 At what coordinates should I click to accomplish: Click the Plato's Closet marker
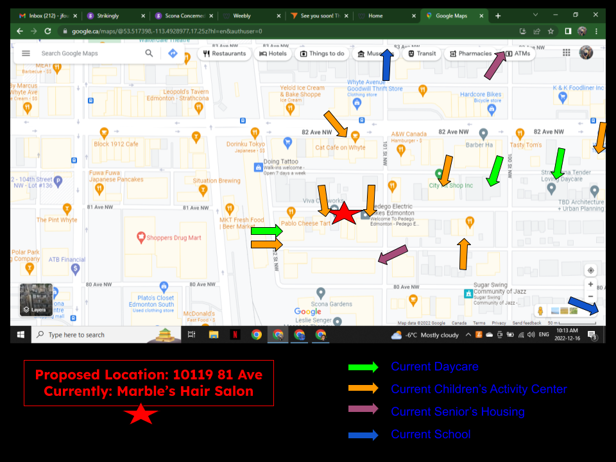(164, 287)
